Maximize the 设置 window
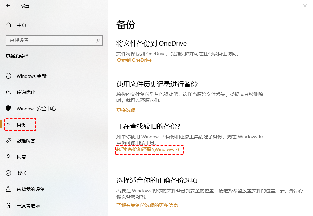 (x=289, y=6)
